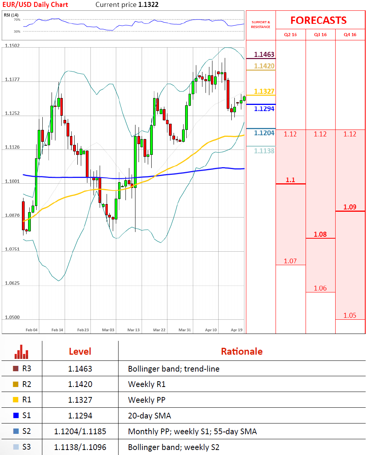
Task: Click the Weekly R1 rationale
Action: (147, 384)
